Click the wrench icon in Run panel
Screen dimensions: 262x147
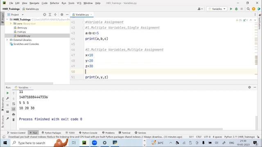tap(7, 98)
